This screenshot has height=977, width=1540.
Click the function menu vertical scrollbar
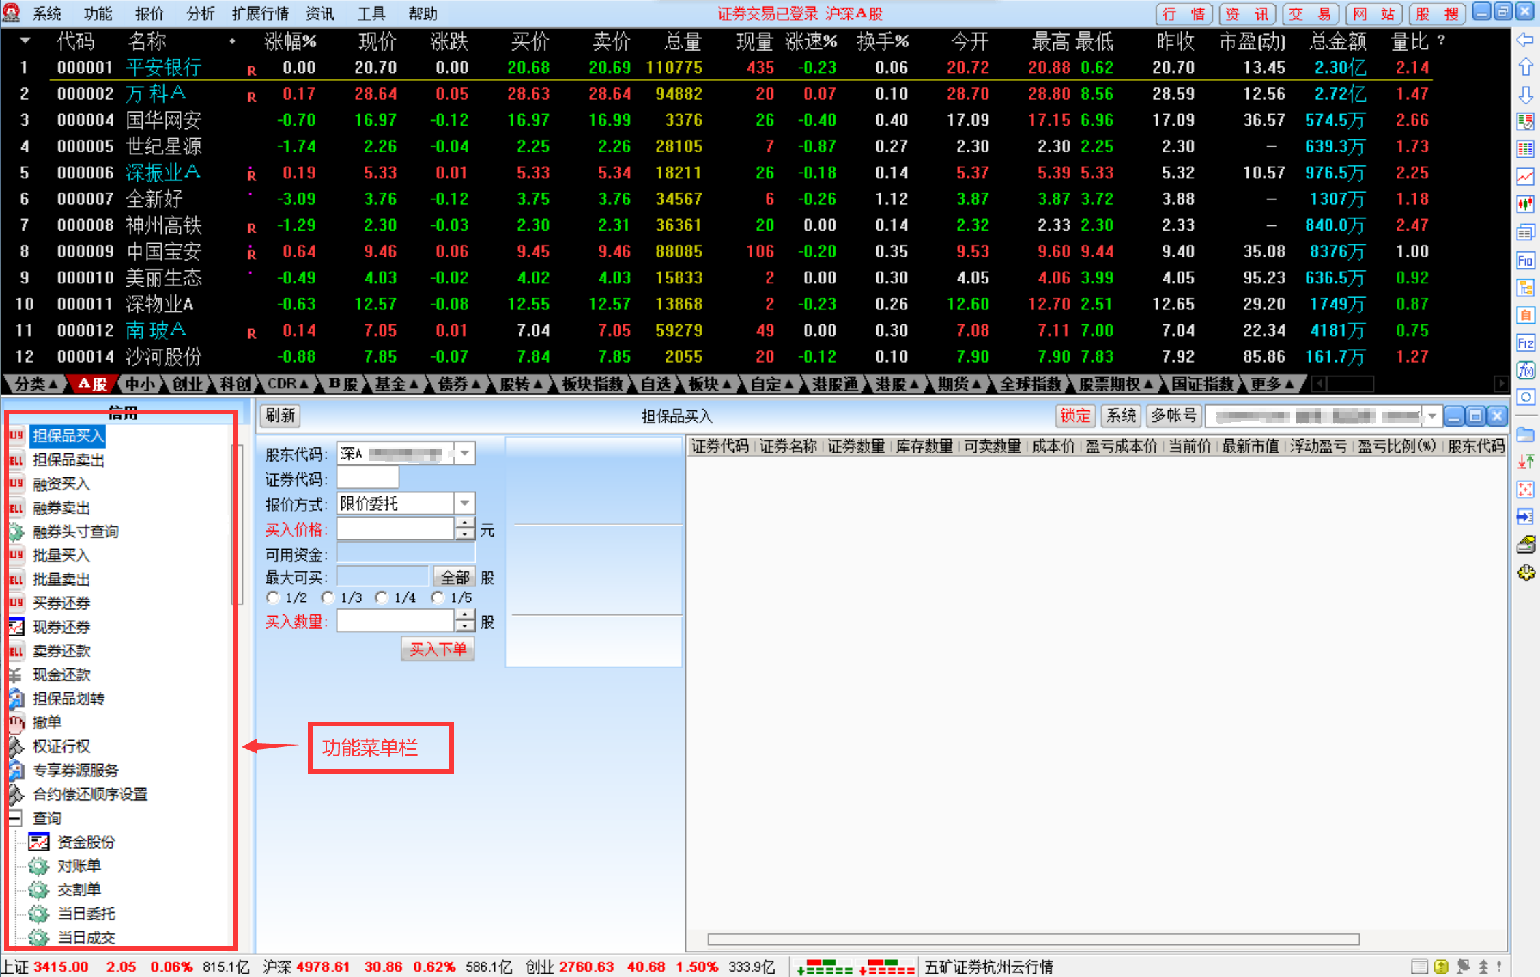237,524
